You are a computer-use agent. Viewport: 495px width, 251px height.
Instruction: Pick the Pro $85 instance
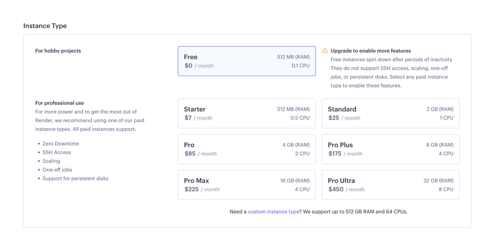pyautogui.click(x=246, y=149)
